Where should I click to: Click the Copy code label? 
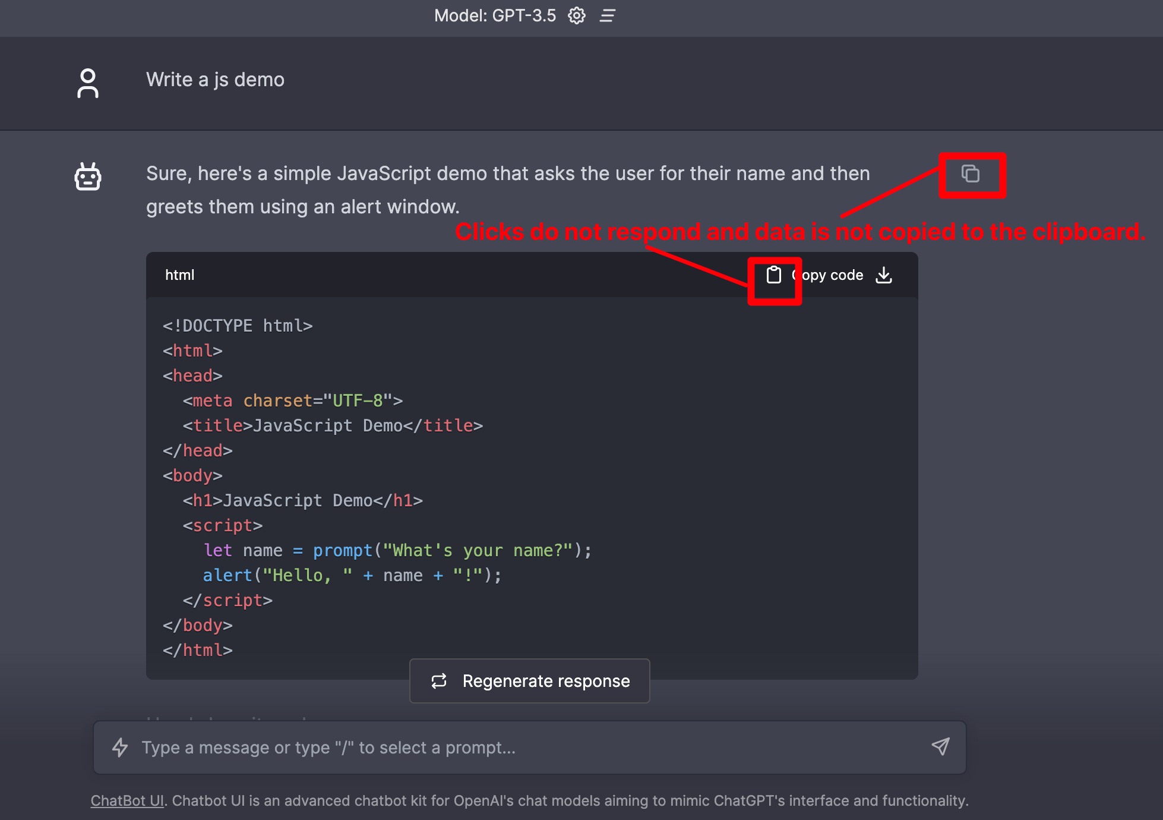tap(828, 275)
